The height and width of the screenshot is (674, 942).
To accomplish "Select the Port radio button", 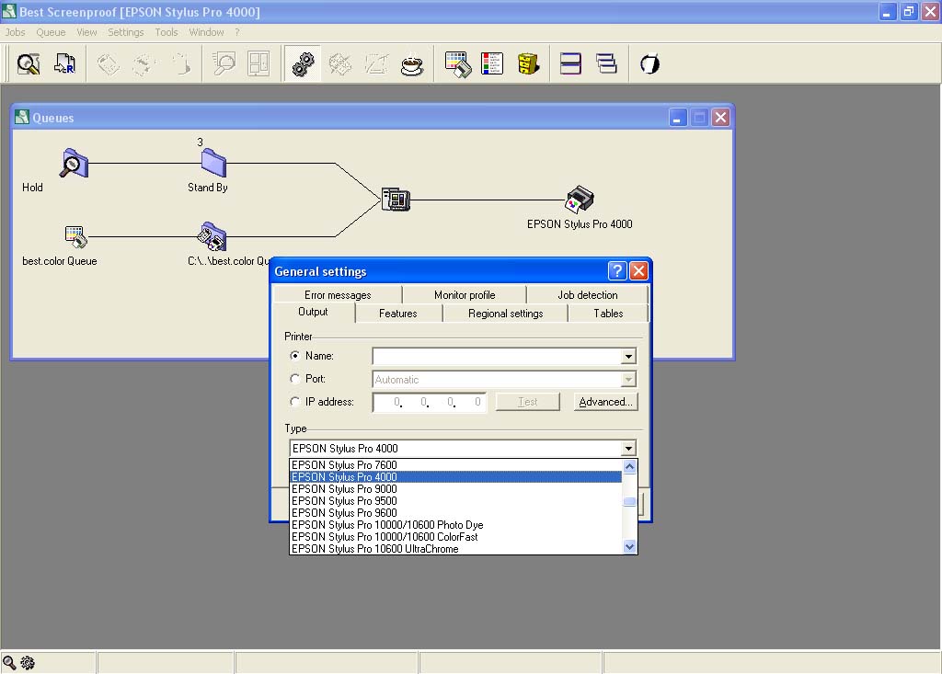I will coord(295,379).
